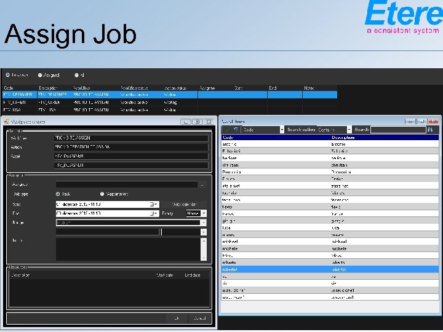Click the End date field
Viewport: 443px width, 332px height.
107,213
